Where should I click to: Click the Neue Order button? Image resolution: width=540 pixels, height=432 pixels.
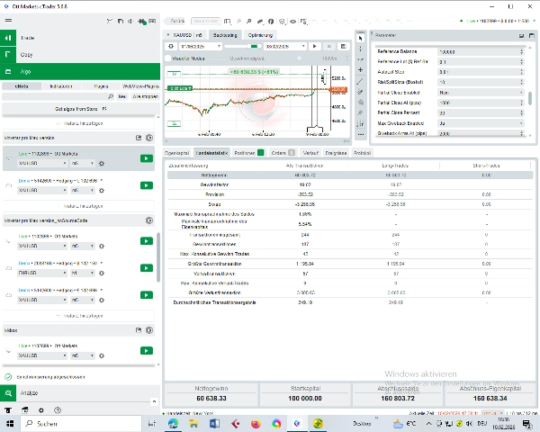click(205, 22)
